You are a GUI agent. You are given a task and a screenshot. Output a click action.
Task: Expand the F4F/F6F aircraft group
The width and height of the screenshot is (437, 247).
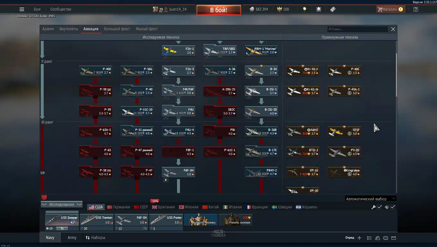(x=178, y=91)
